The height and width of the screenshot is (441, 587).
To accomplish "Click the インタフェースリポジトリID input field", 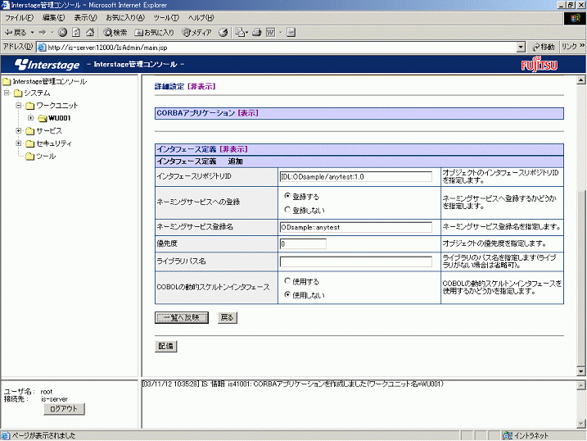I will coord(356,177).
